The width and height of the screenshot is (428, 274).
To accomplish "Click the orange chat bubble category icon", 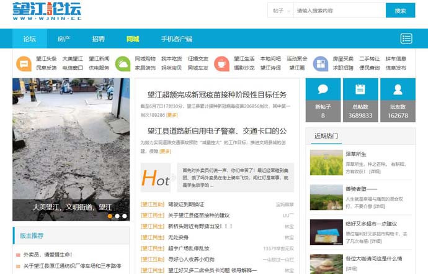I will point(24,64).
